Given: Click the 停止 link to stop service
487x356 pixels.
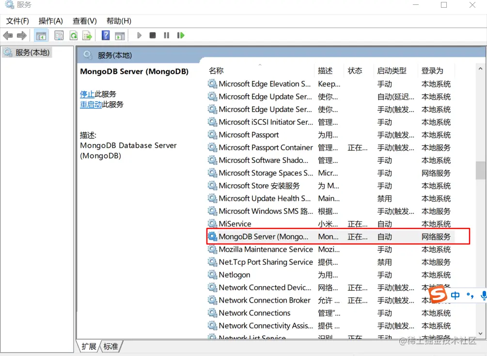Looking at the screenshot, I should pyautogui.click(x=87, y=94).
